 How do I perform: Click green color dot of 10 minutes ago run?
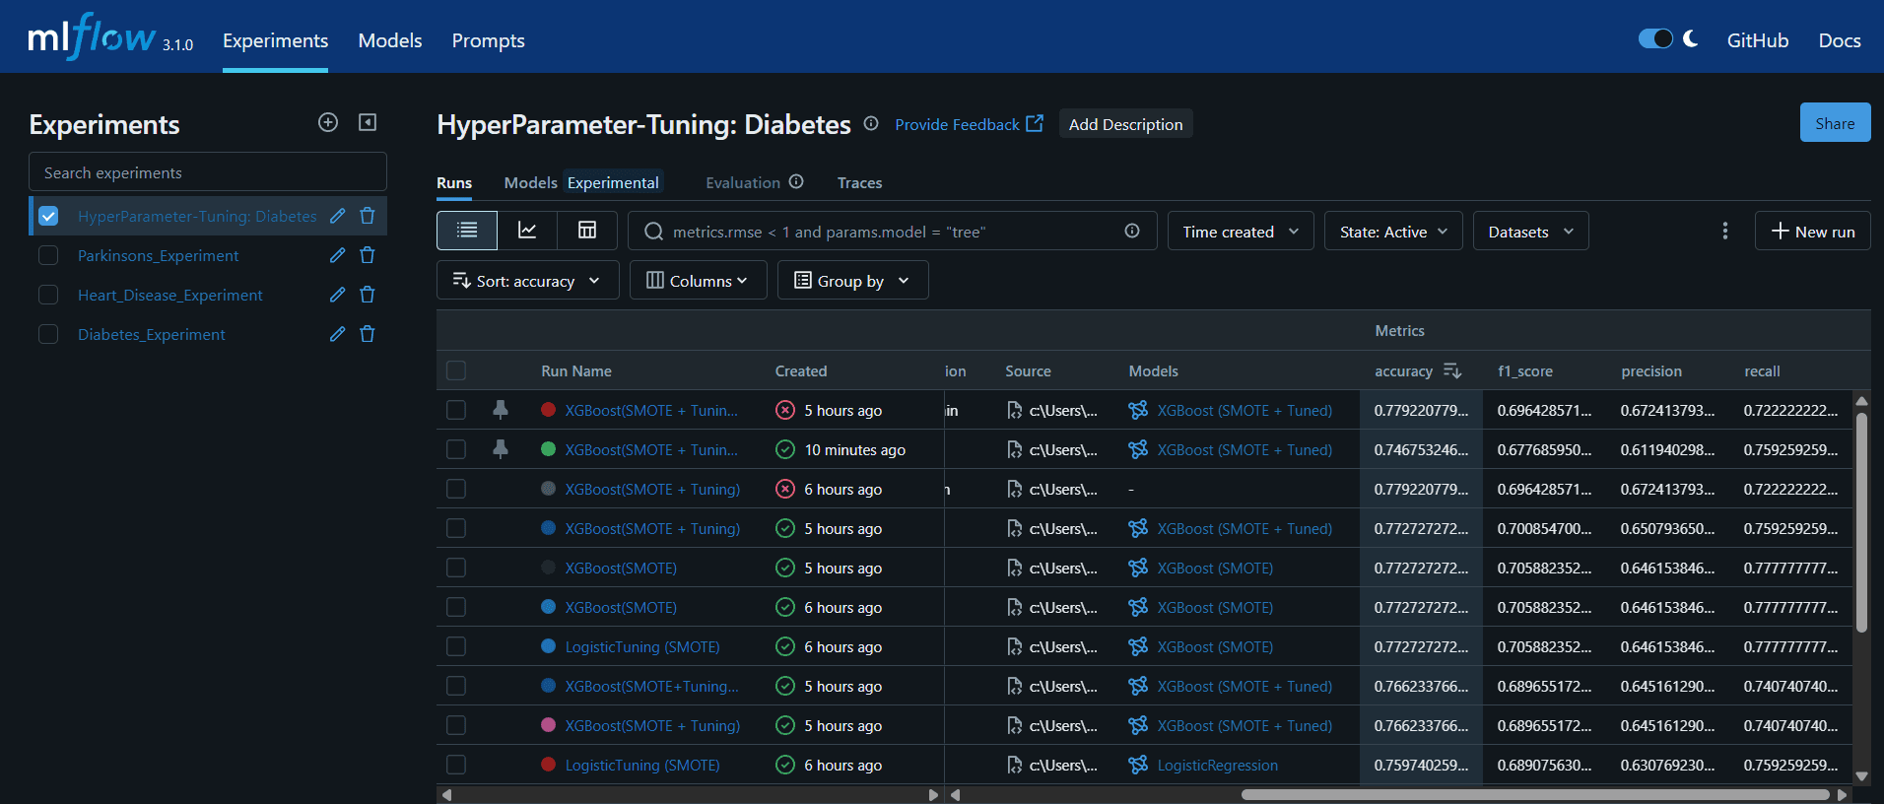click(x=549, y=449)
